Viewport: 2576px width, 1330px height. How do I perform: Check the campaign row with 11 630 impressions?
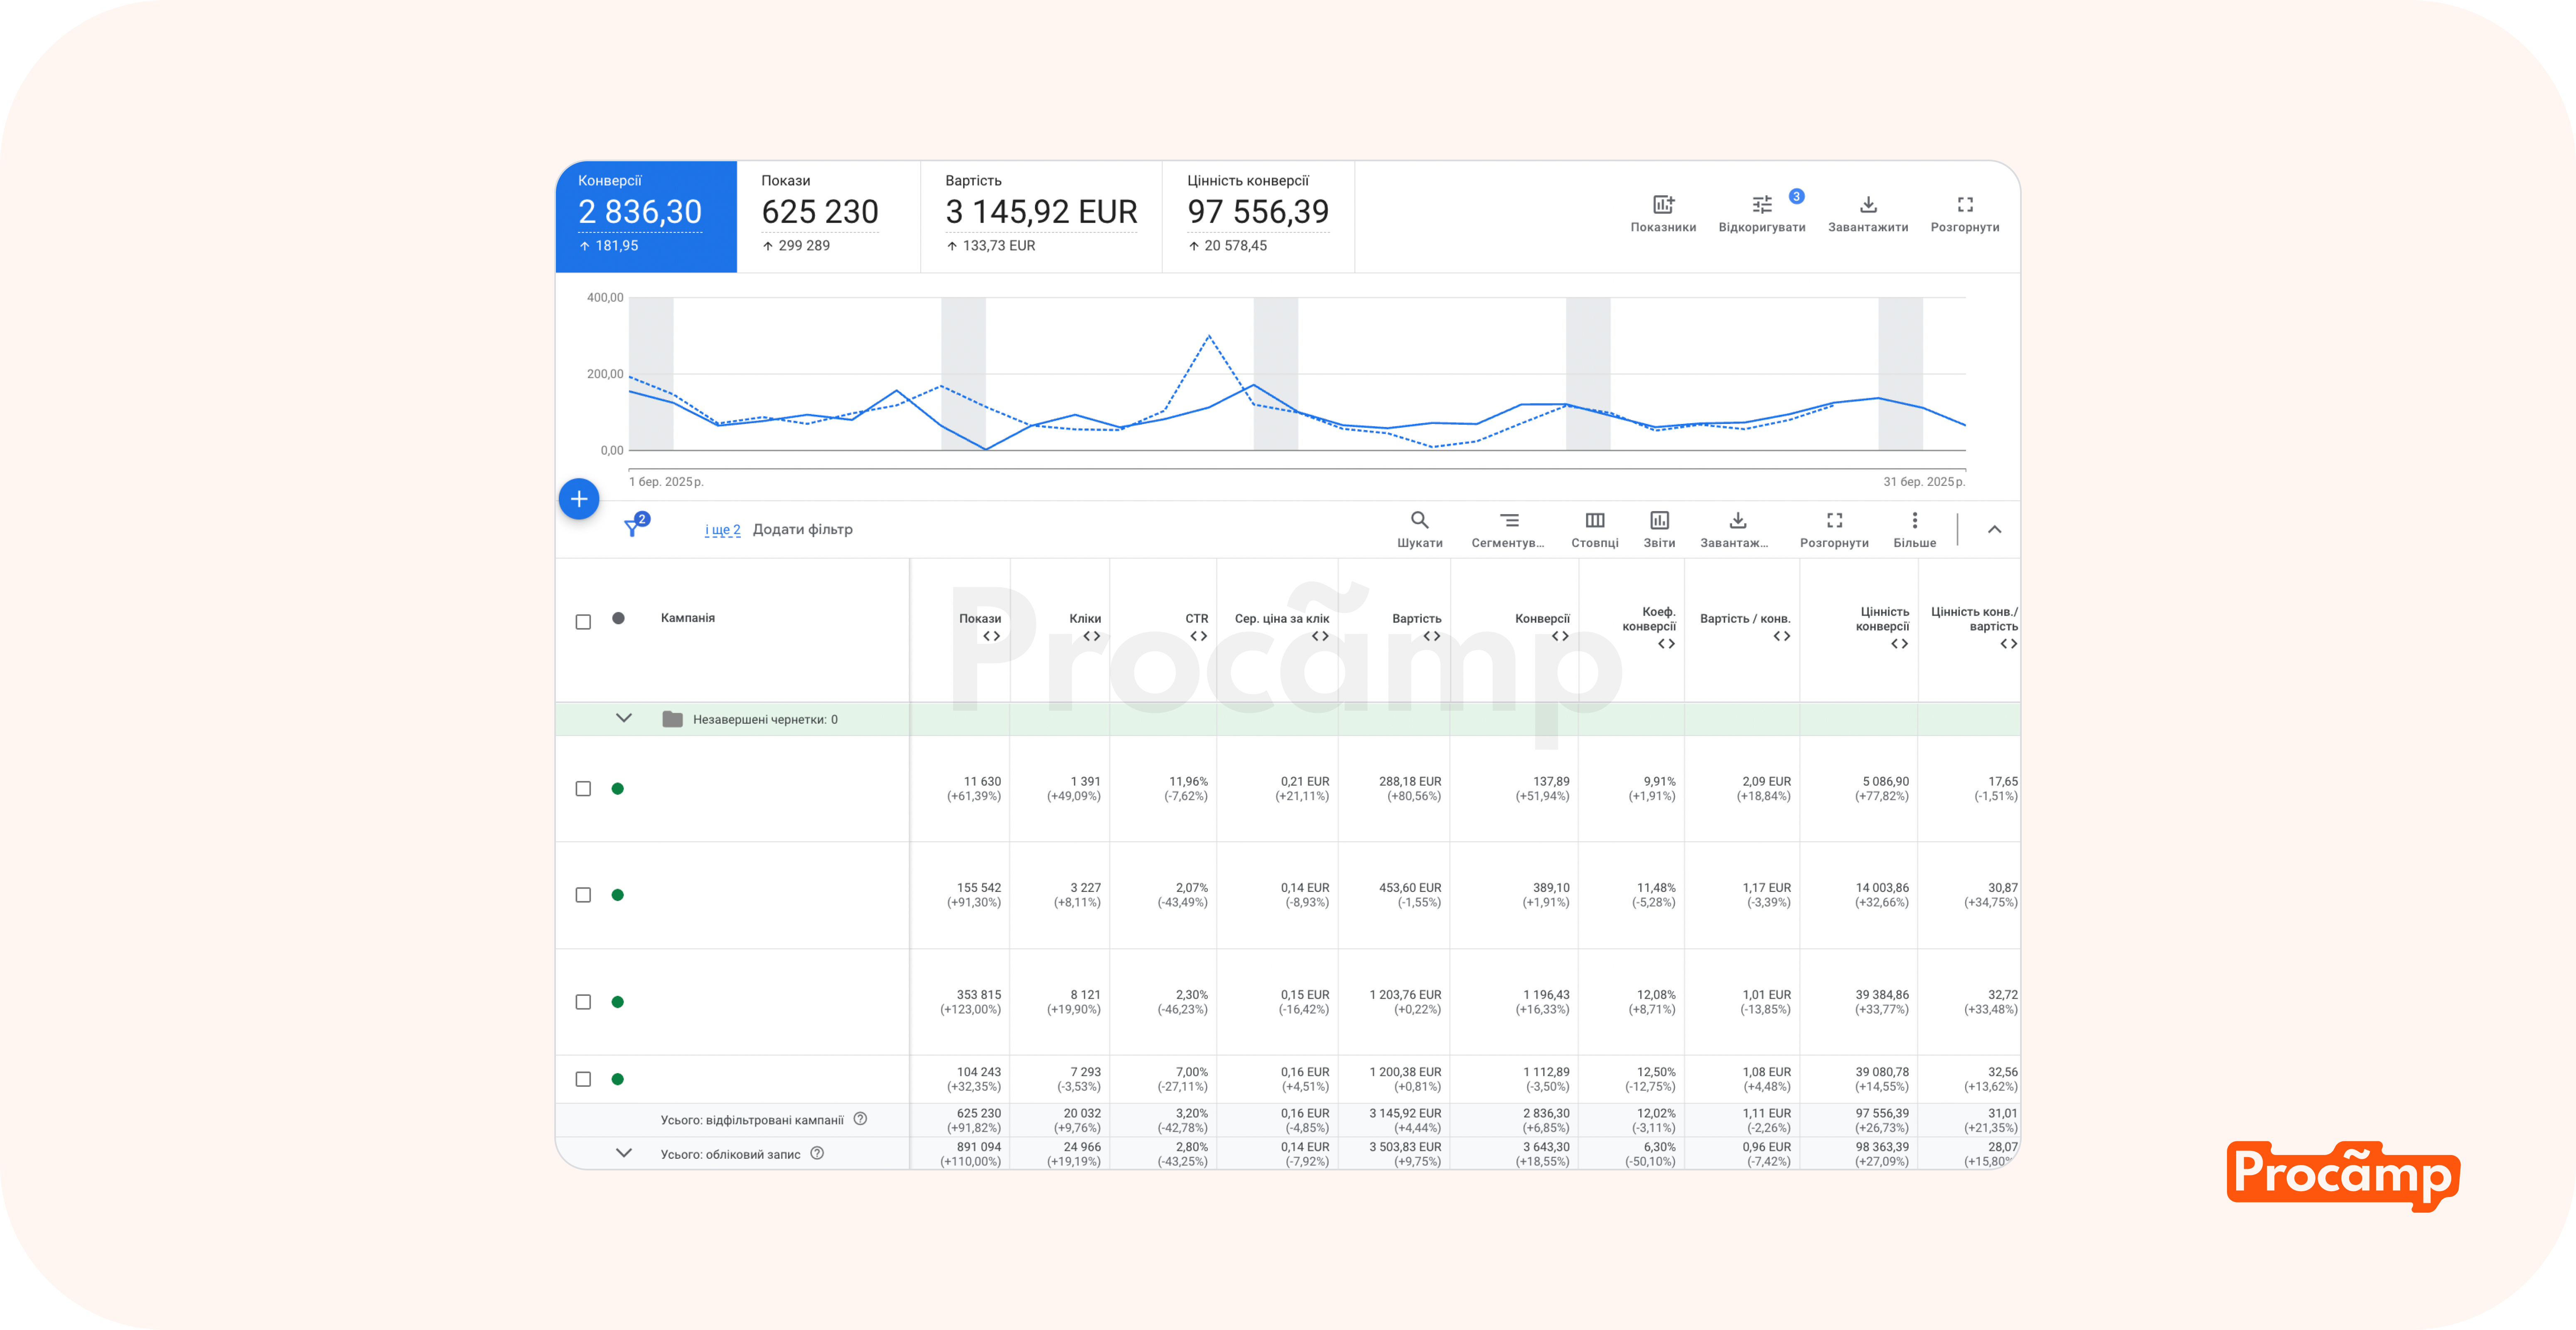[583, 789]
